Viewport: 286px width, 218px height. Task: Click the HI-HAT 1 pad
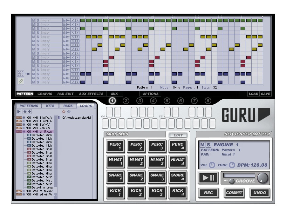(115, 162)
